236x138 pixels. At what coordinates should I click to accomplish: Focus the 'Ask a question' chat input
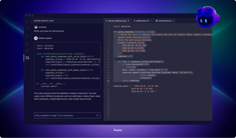tap(64, 115)
